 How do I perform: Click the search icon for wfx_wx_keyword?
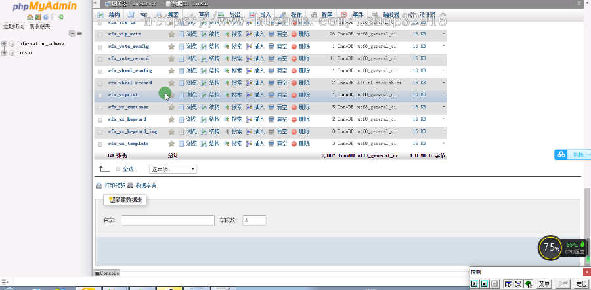[227, 119]
